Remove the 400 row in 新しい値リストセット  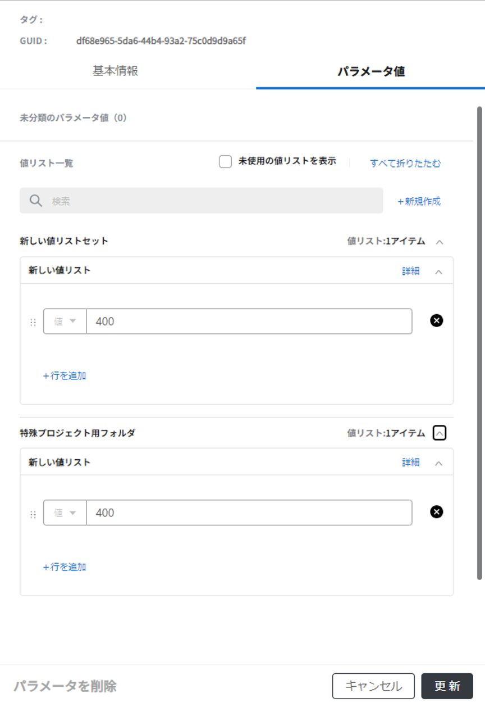tap(436, 320)
